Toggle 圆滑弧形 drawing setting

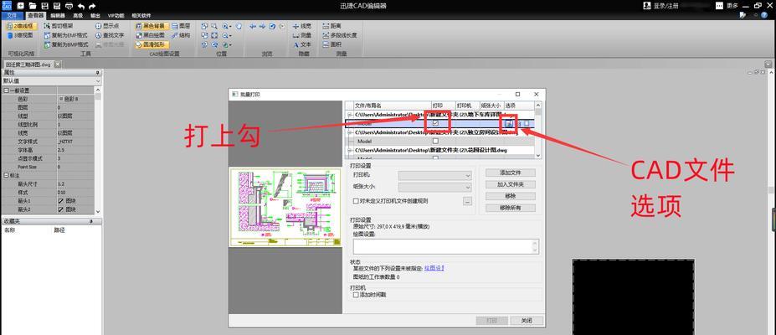tap(151, 44)
